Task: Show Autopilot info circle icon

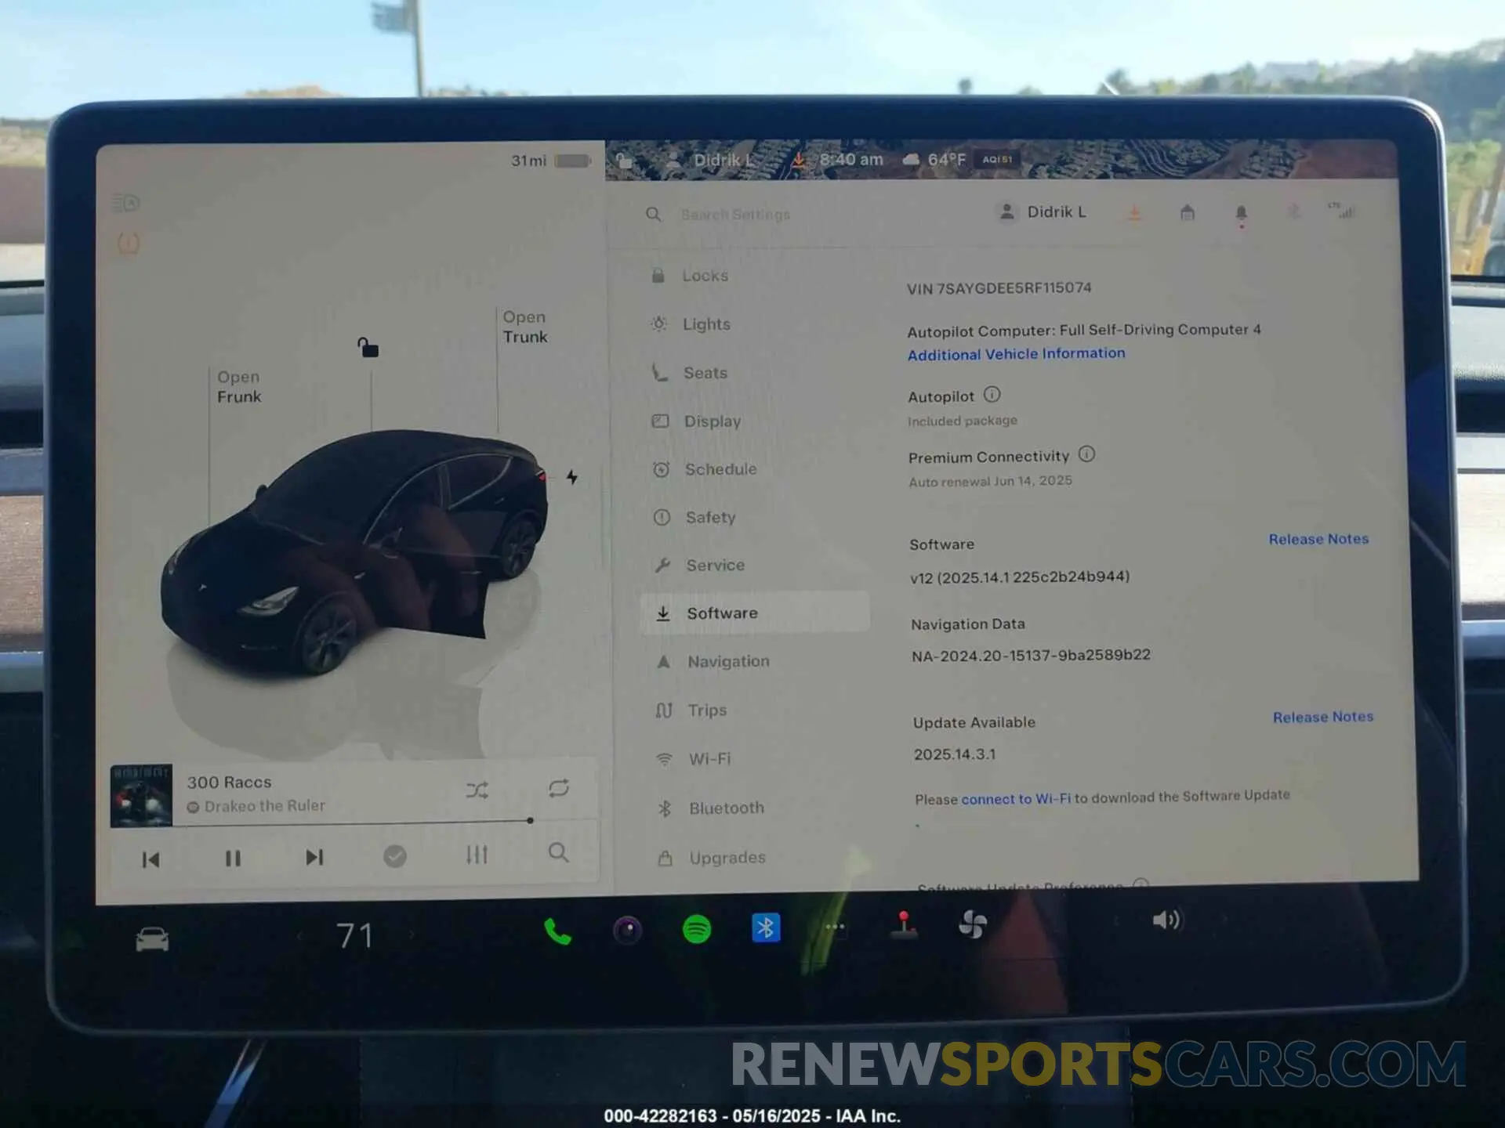Action: pos(992,394)
